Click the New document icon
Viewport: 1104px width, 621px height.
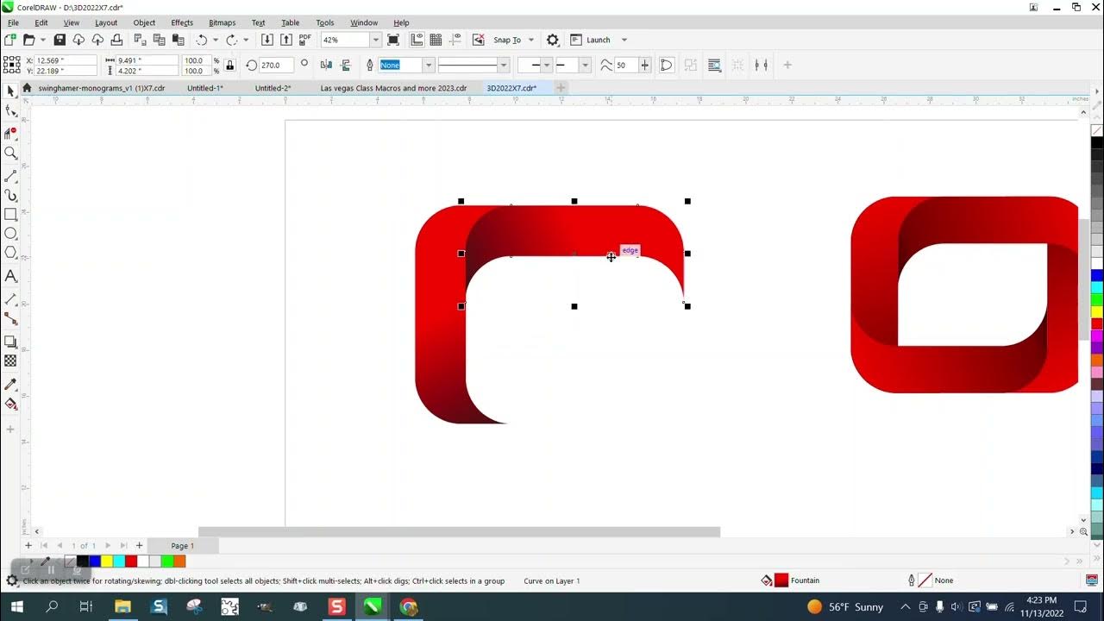pos(10,40)
